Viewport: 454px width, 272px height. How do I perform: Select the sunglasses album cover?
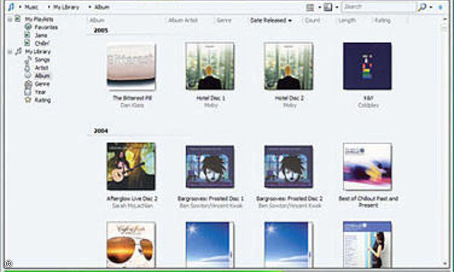pyautogui.click(x=131, y=245)
